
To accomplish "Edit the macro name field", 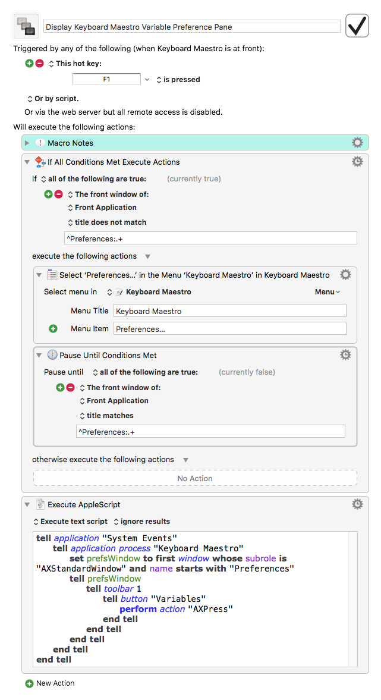I will pos(192,27).
